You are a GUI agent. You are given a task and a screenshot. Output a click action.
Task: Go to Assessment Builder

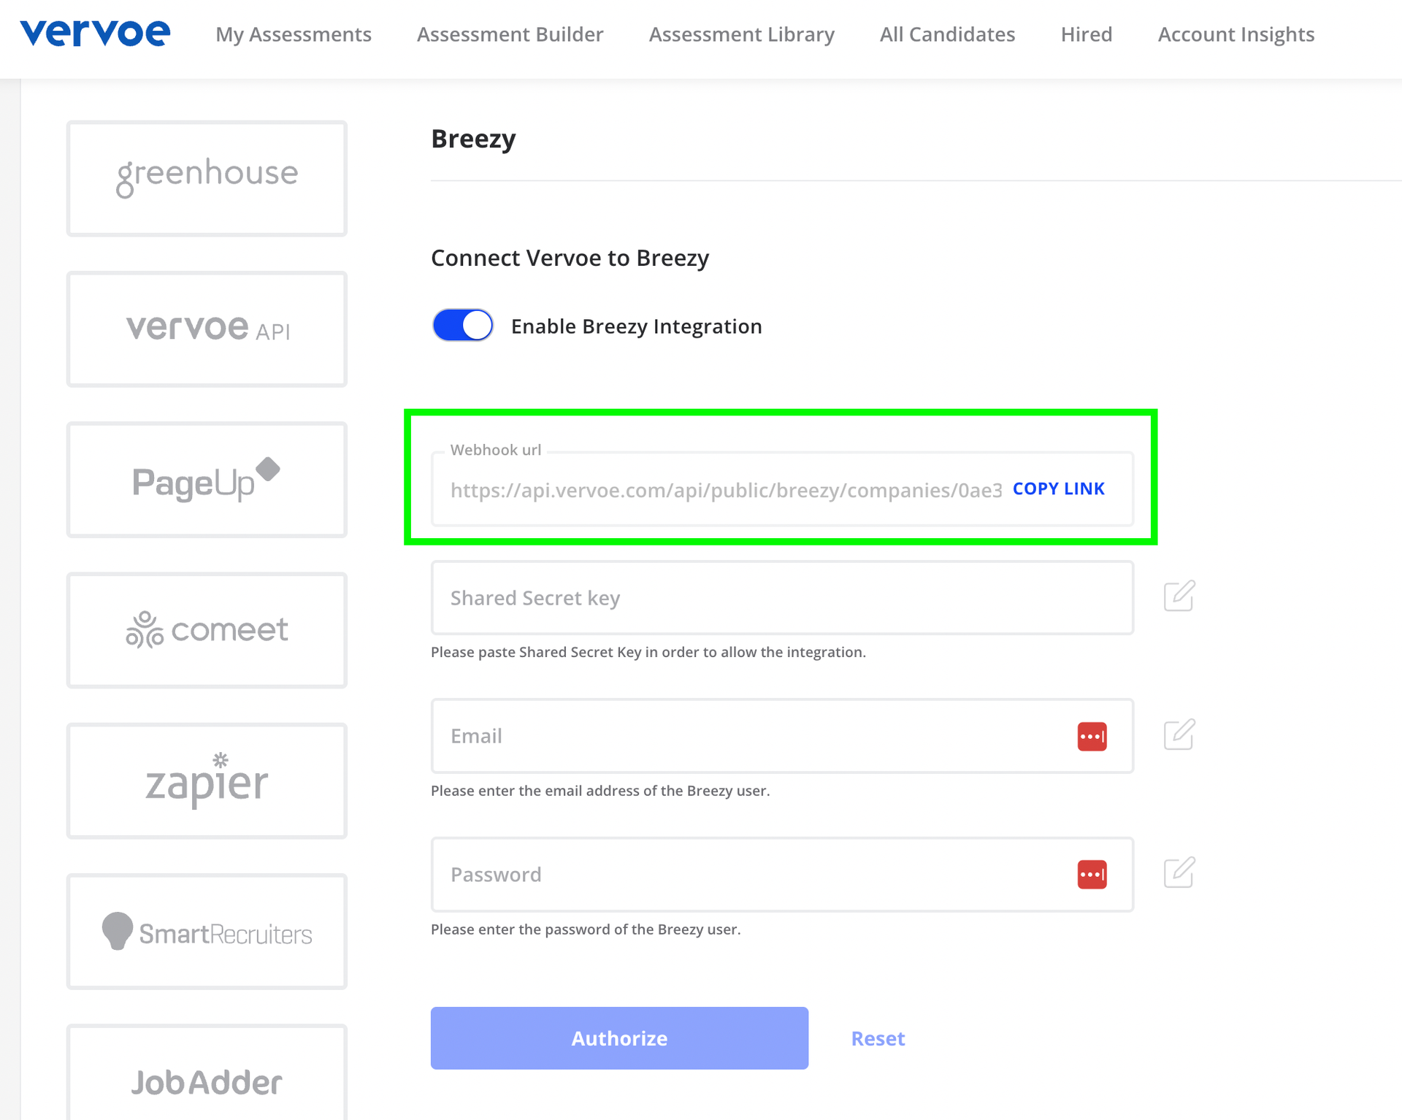pos(510,34)
